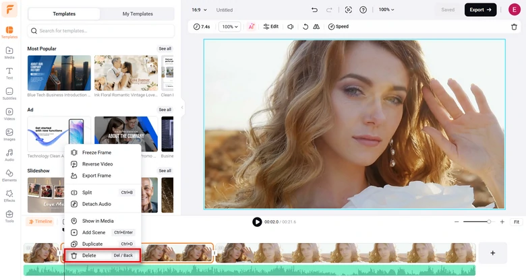Open the Text sidebar section
Viewport: 526px width, 280px height.
coord(9,73)
